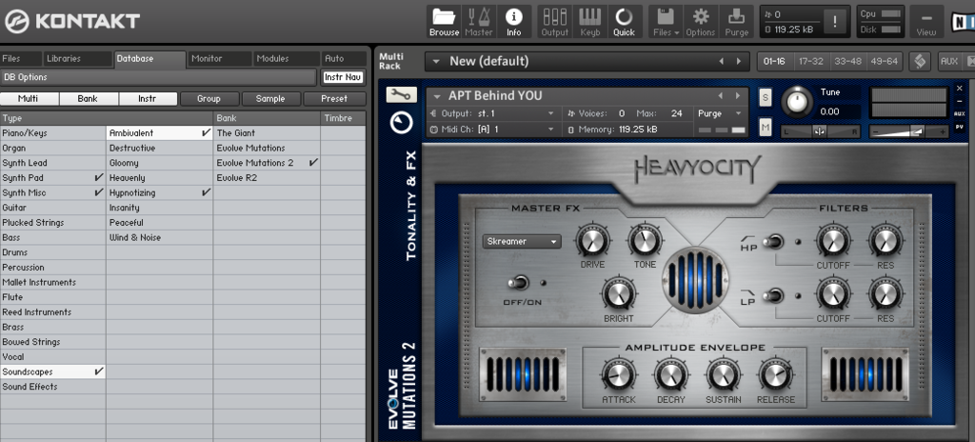Show the Info pane icon
This screenshot has width=975, height=442.
(x=513, y=22)
